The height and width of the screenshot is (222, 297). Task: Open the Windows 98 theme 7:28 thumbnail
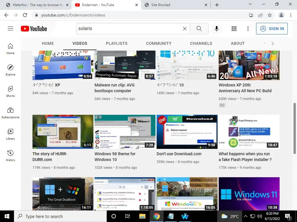coord(125,132)
